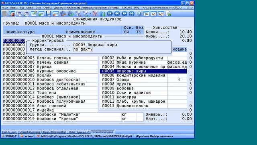Click product row Телятина
Screen dimensions: 257x145
pyautogui.click(x=50, y=93)
